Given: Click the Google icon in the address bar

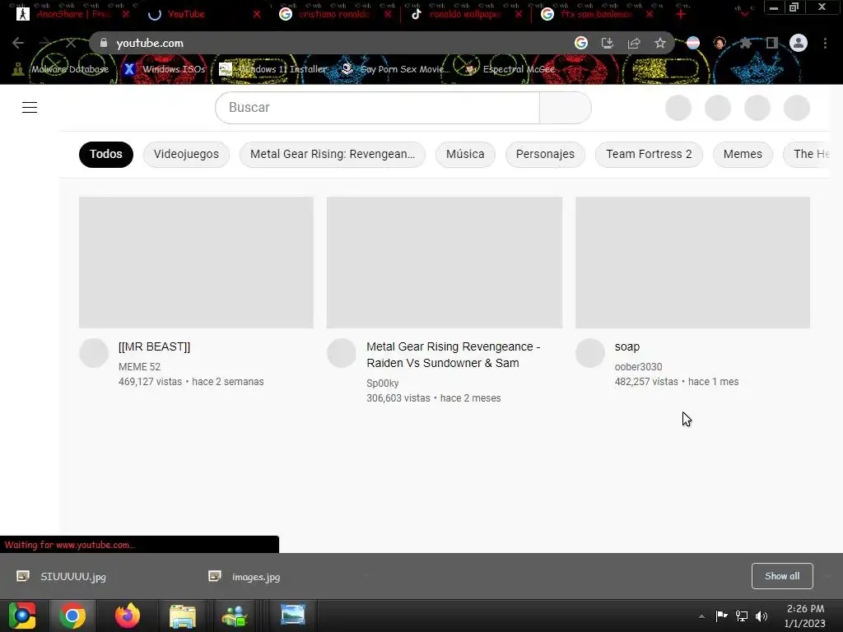Looking at the screenshot, I should pyautogui.click(x=580, y=43).
